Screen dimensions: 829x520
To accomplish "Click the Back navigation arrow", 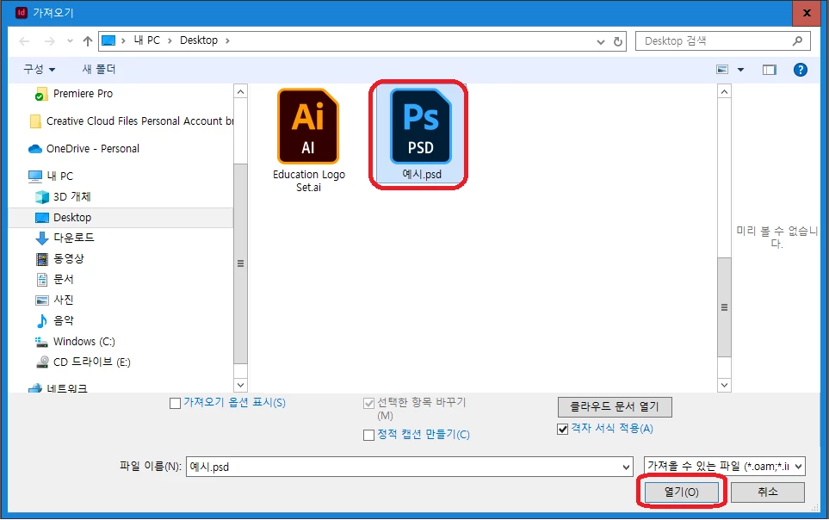I will [24, 41].
